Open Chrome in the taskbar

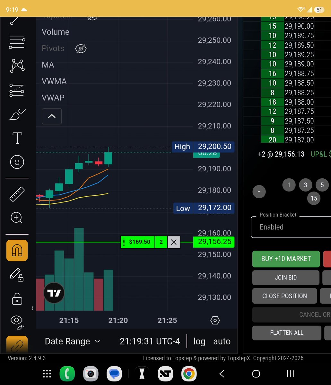tap(189, 374)
